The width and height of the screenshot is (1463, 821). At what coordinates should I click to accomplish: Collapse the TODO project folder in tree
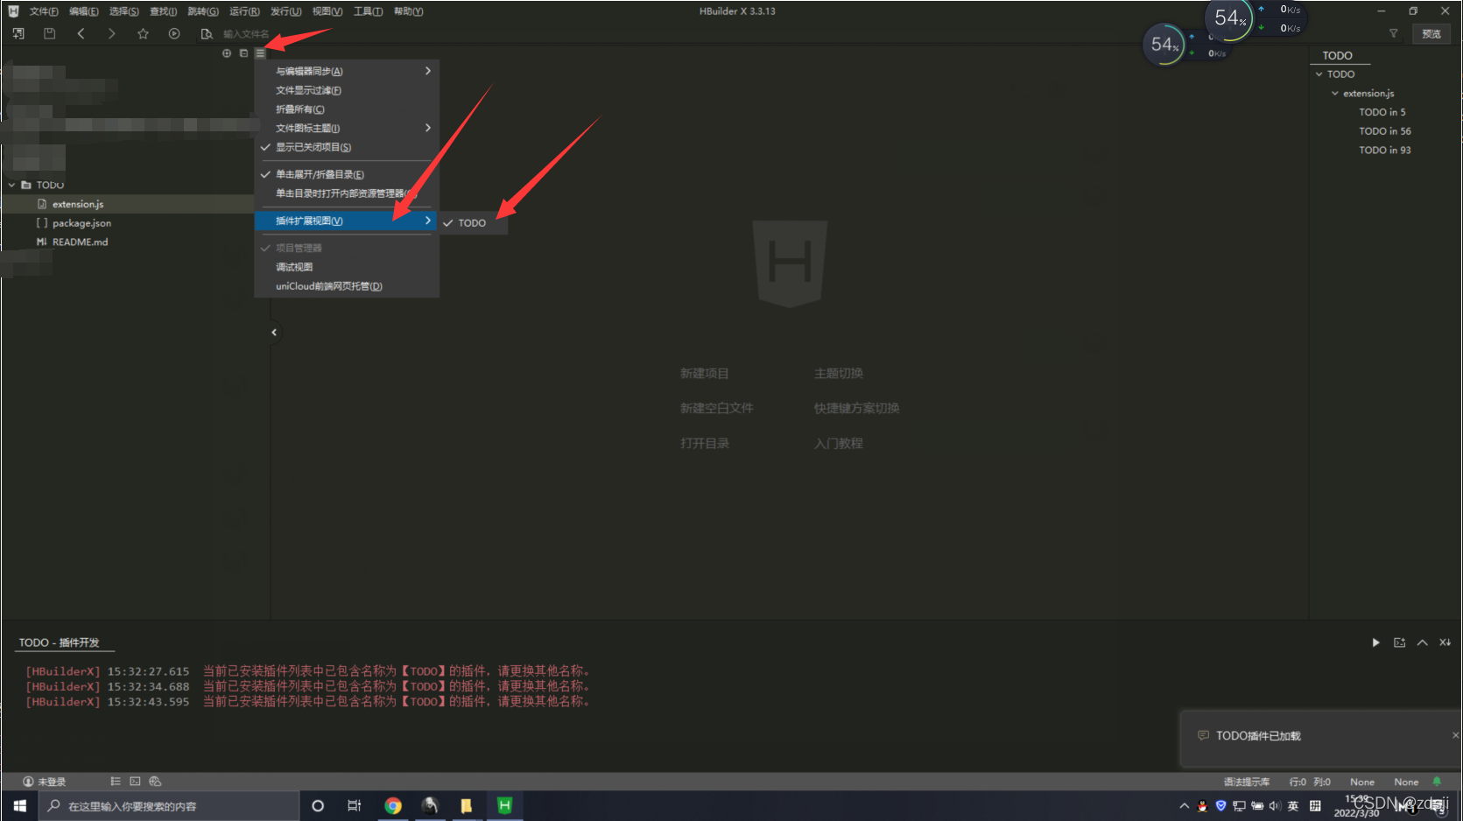point(12,185)
